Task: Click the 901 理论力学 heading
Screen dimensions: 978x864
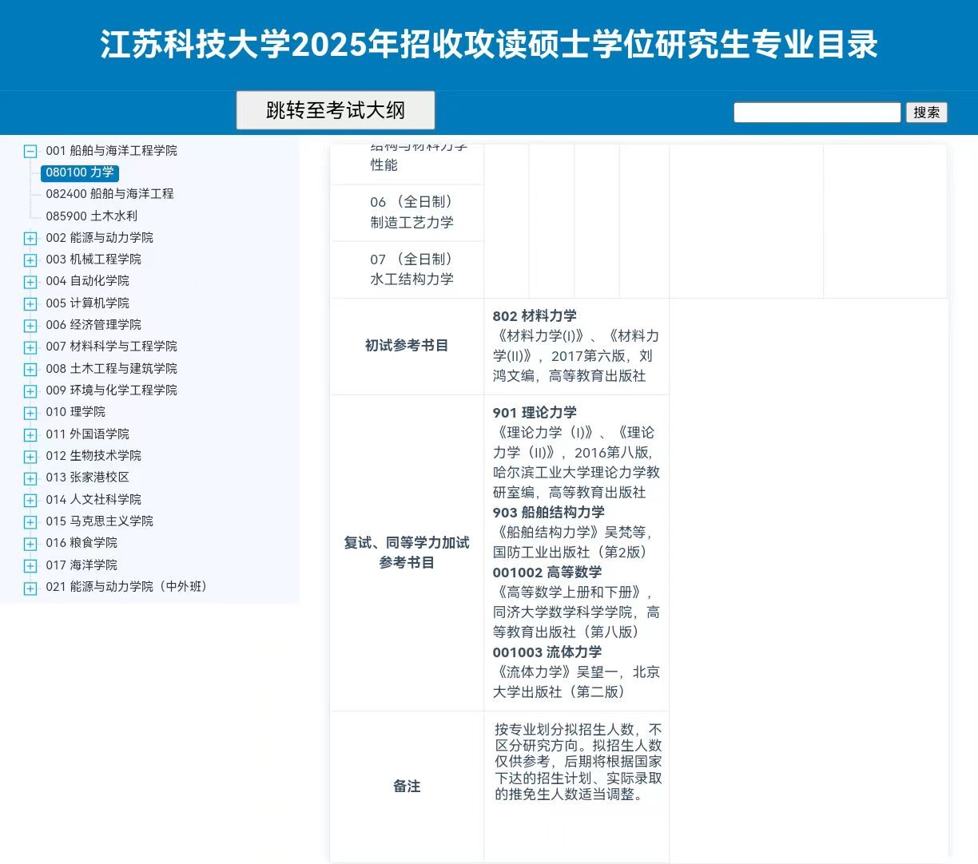Action: pyautogui.click(x=535, y=413)
